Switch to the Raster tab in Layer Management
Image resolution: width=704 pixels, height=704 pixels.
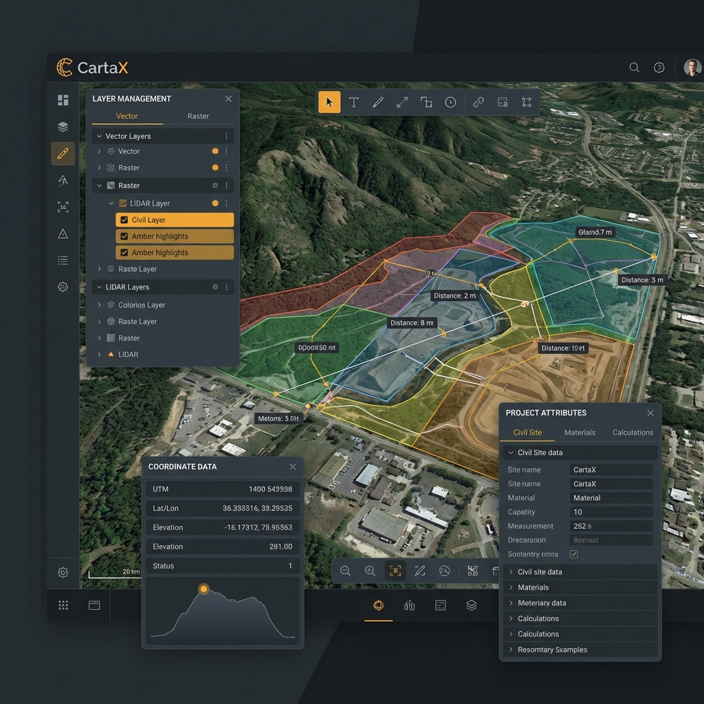click(198, 116)
